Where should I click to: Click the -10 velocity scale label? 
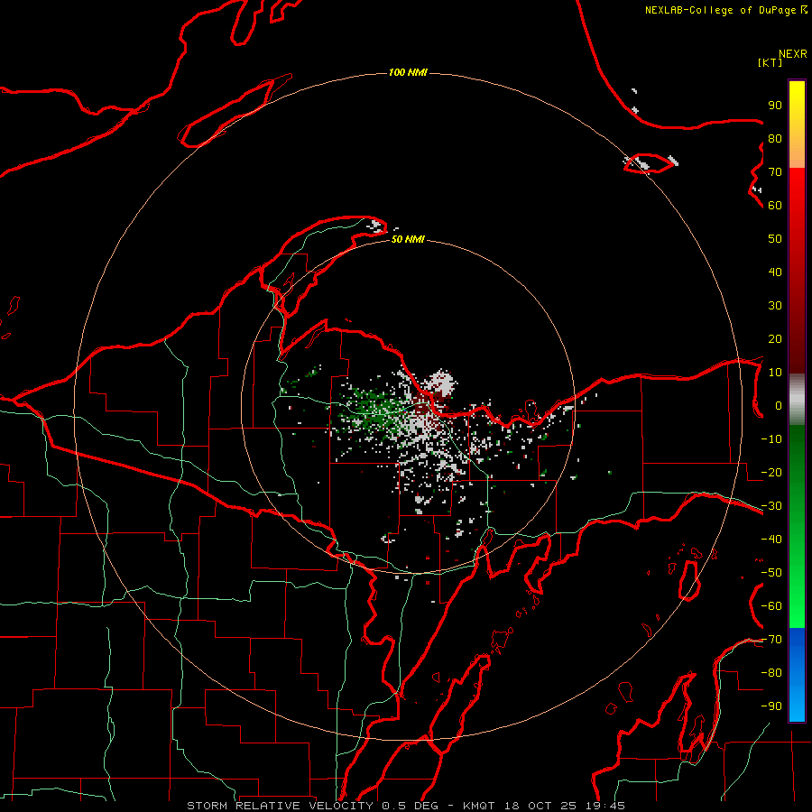tap(771, 439)
